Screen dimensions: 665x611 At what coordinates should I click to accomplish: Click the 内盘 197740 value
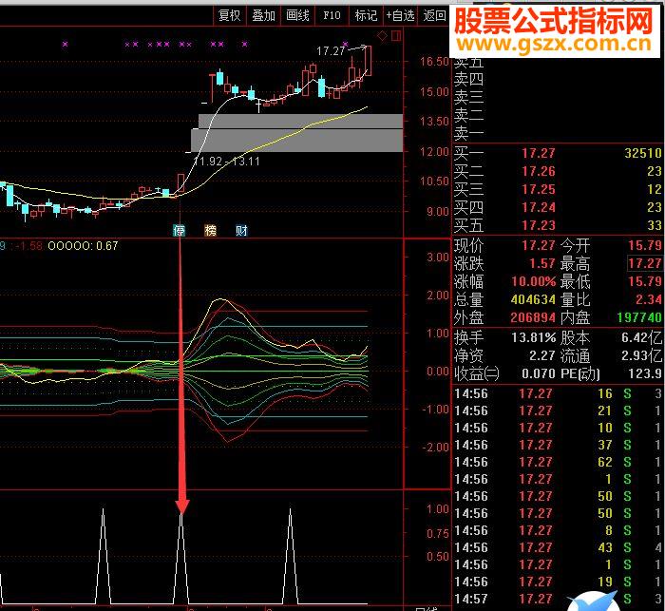(x=639, y=317)
